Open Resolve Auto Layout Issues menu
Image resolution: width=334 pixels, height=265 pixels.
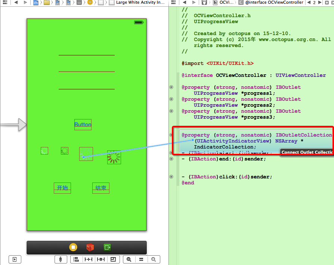(101, 259)
